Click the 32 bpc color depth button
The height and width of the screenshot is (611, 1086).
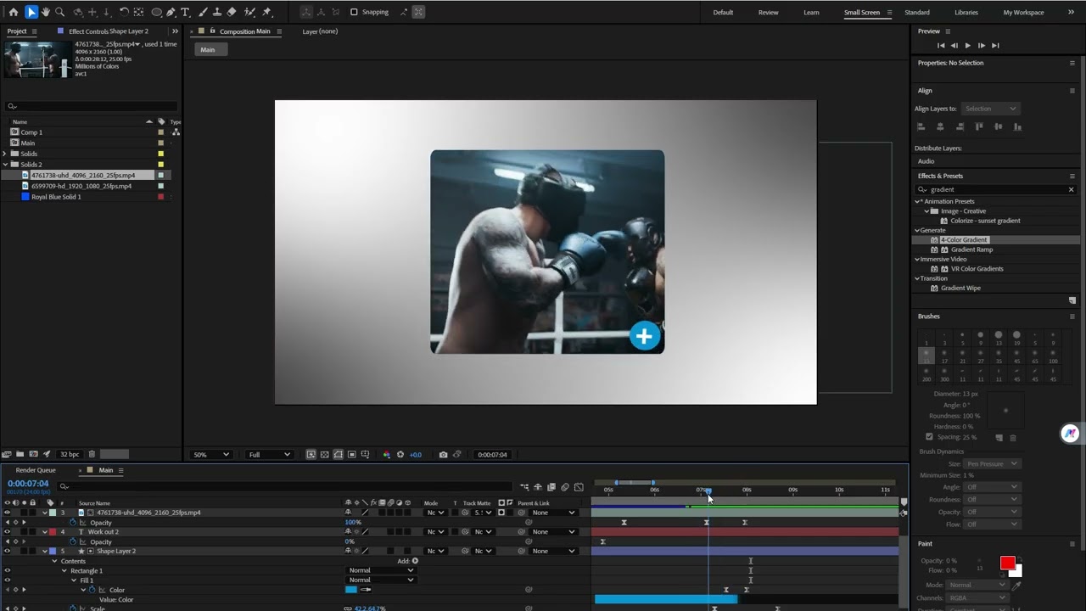[70, 454]
